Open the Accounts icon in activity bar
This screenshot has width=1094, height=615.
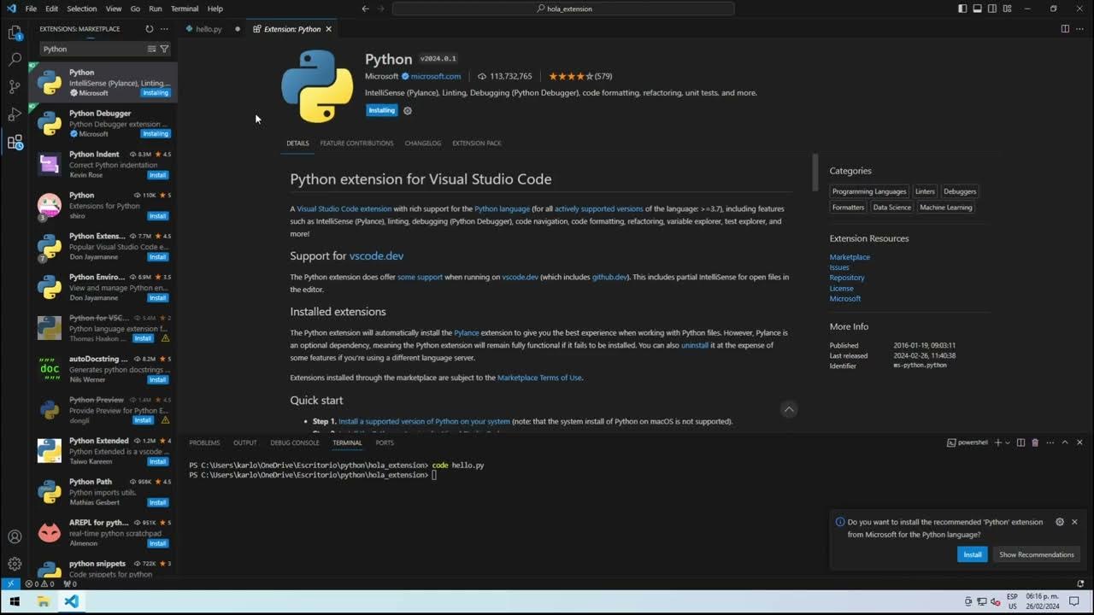click(x=15, y=536)
